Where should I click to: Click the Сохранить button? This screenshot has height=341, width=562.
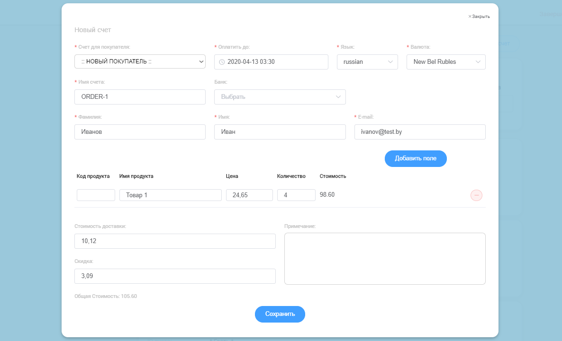click(280, 314)
